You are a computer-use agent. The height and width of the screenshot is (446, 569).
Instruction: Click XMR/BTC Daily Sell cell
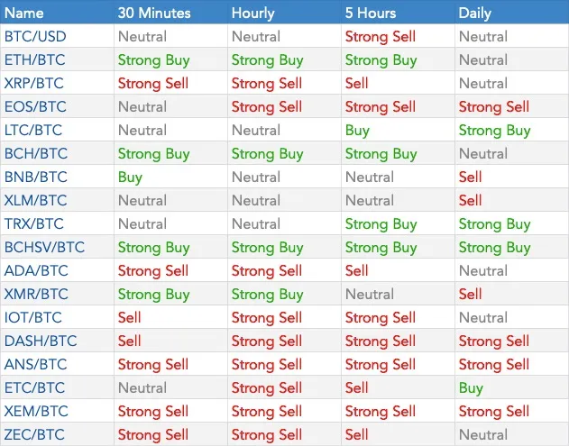(470, 294)
